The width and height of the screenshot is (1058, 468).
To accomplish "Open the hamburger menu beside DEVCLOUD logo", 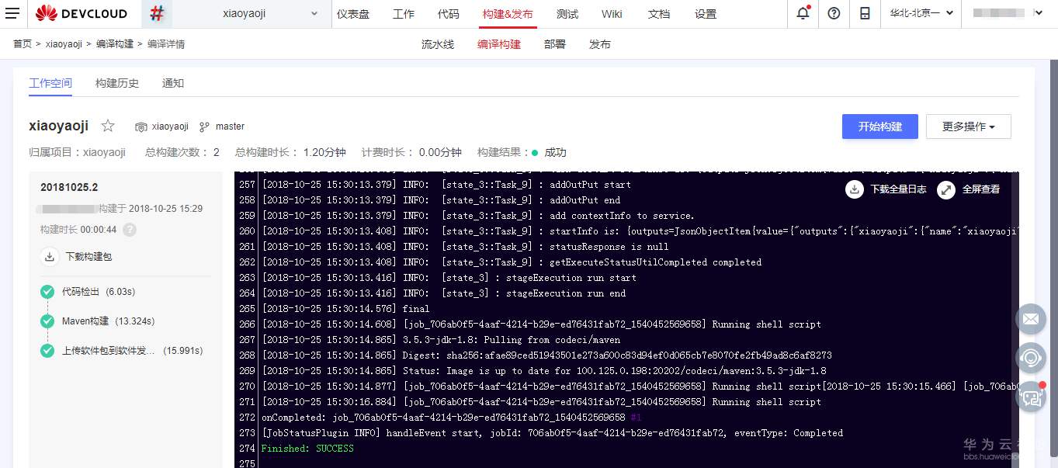I will (x=13, y=13).
